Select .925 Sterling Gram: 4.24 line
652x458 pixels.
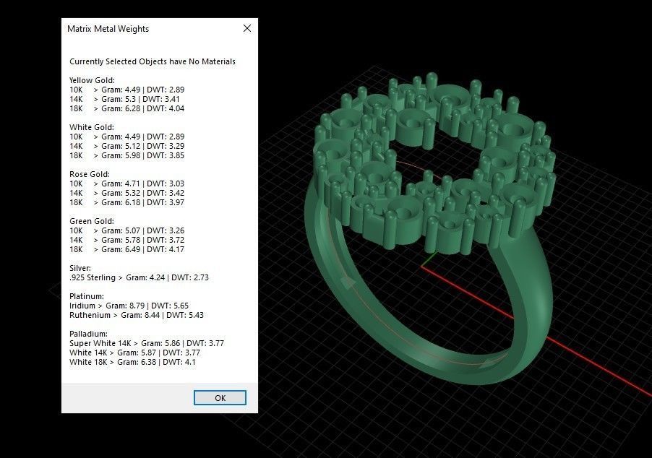pos(139,277)
